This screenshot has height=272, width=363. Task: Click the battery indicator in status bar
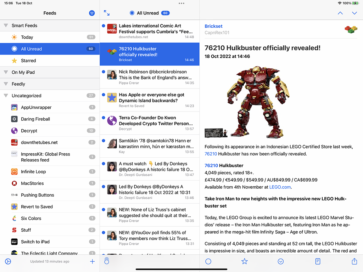pyautogui.click(x=355, y=3)
